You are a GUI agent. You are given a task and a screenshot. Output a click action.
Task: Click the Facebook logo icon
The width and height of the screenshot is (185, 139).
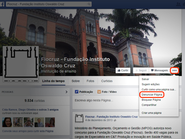click(2, 4)
